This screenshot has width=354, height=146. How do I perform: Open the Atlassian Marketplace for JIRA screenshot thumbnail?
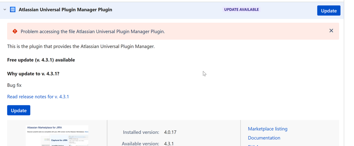(57, 136)
